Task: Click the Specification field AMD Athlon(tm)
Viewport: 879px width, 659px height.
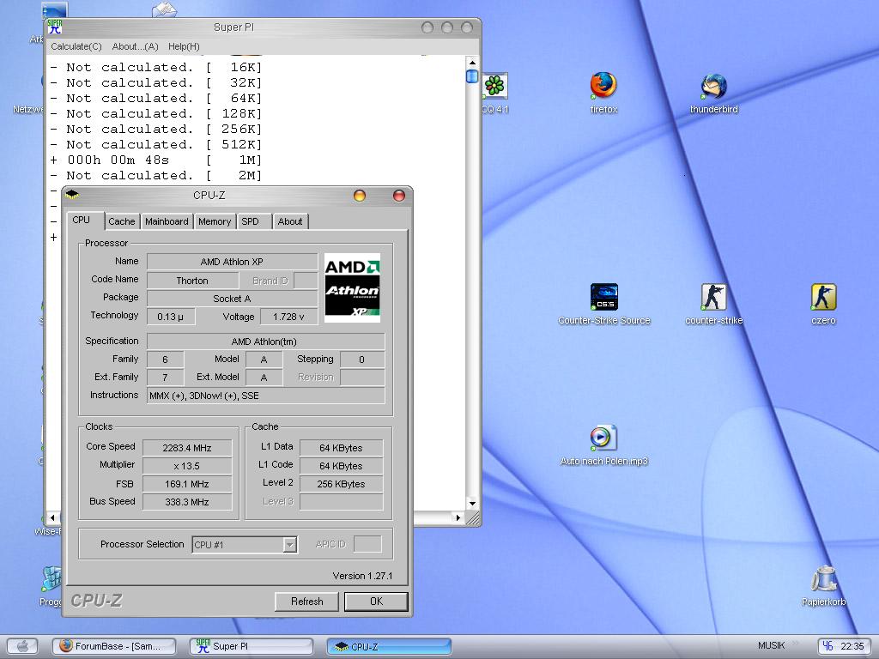Action: pos(266,342)
